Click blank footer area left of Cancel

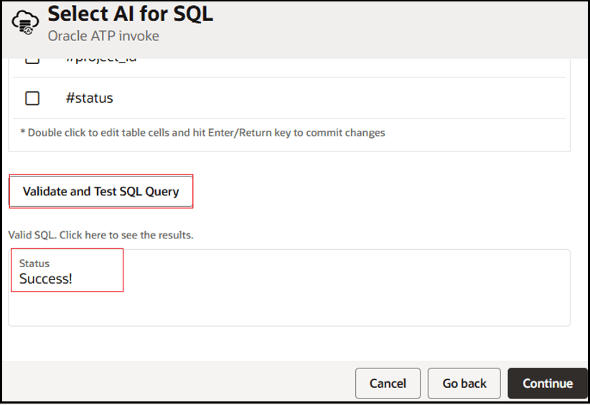179,383
